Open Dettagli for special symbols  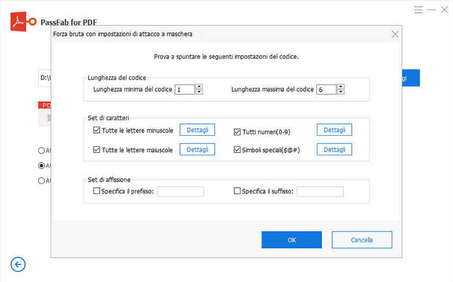click(x=334, y=149)
